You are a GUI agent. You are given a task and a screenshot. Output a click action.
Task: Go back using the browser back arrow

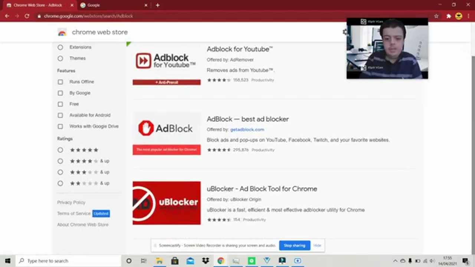(x=7, y=16)
